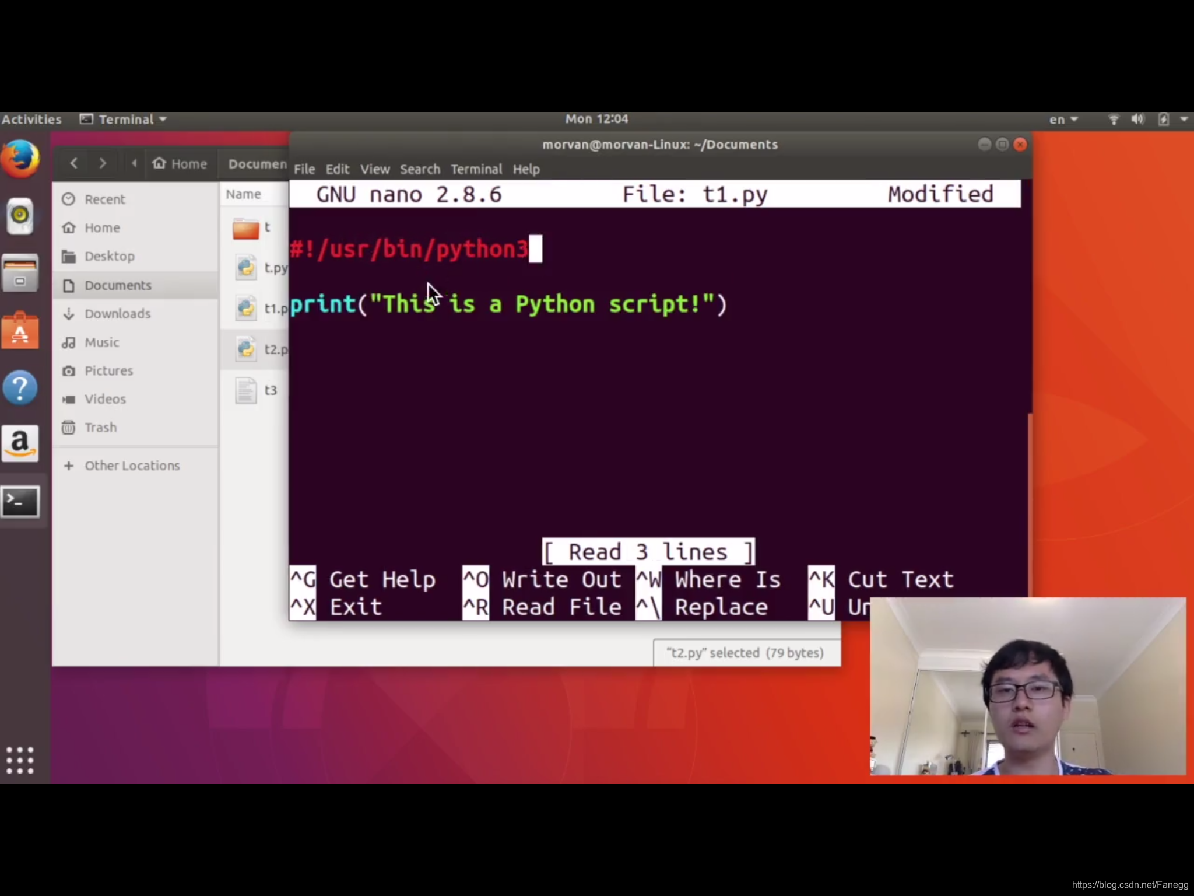Click the volume speaker indicator
Viewport: 1194px width, 896px height.
[x=1137, y=120]
